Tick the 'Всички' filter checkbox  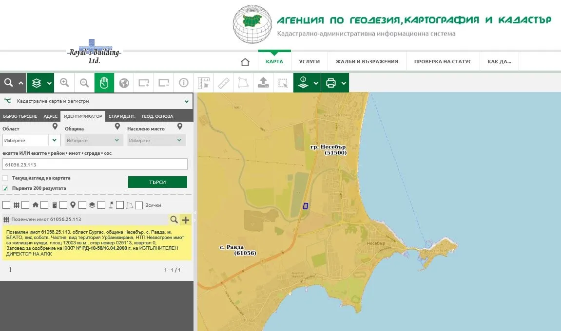click(139, 205)
